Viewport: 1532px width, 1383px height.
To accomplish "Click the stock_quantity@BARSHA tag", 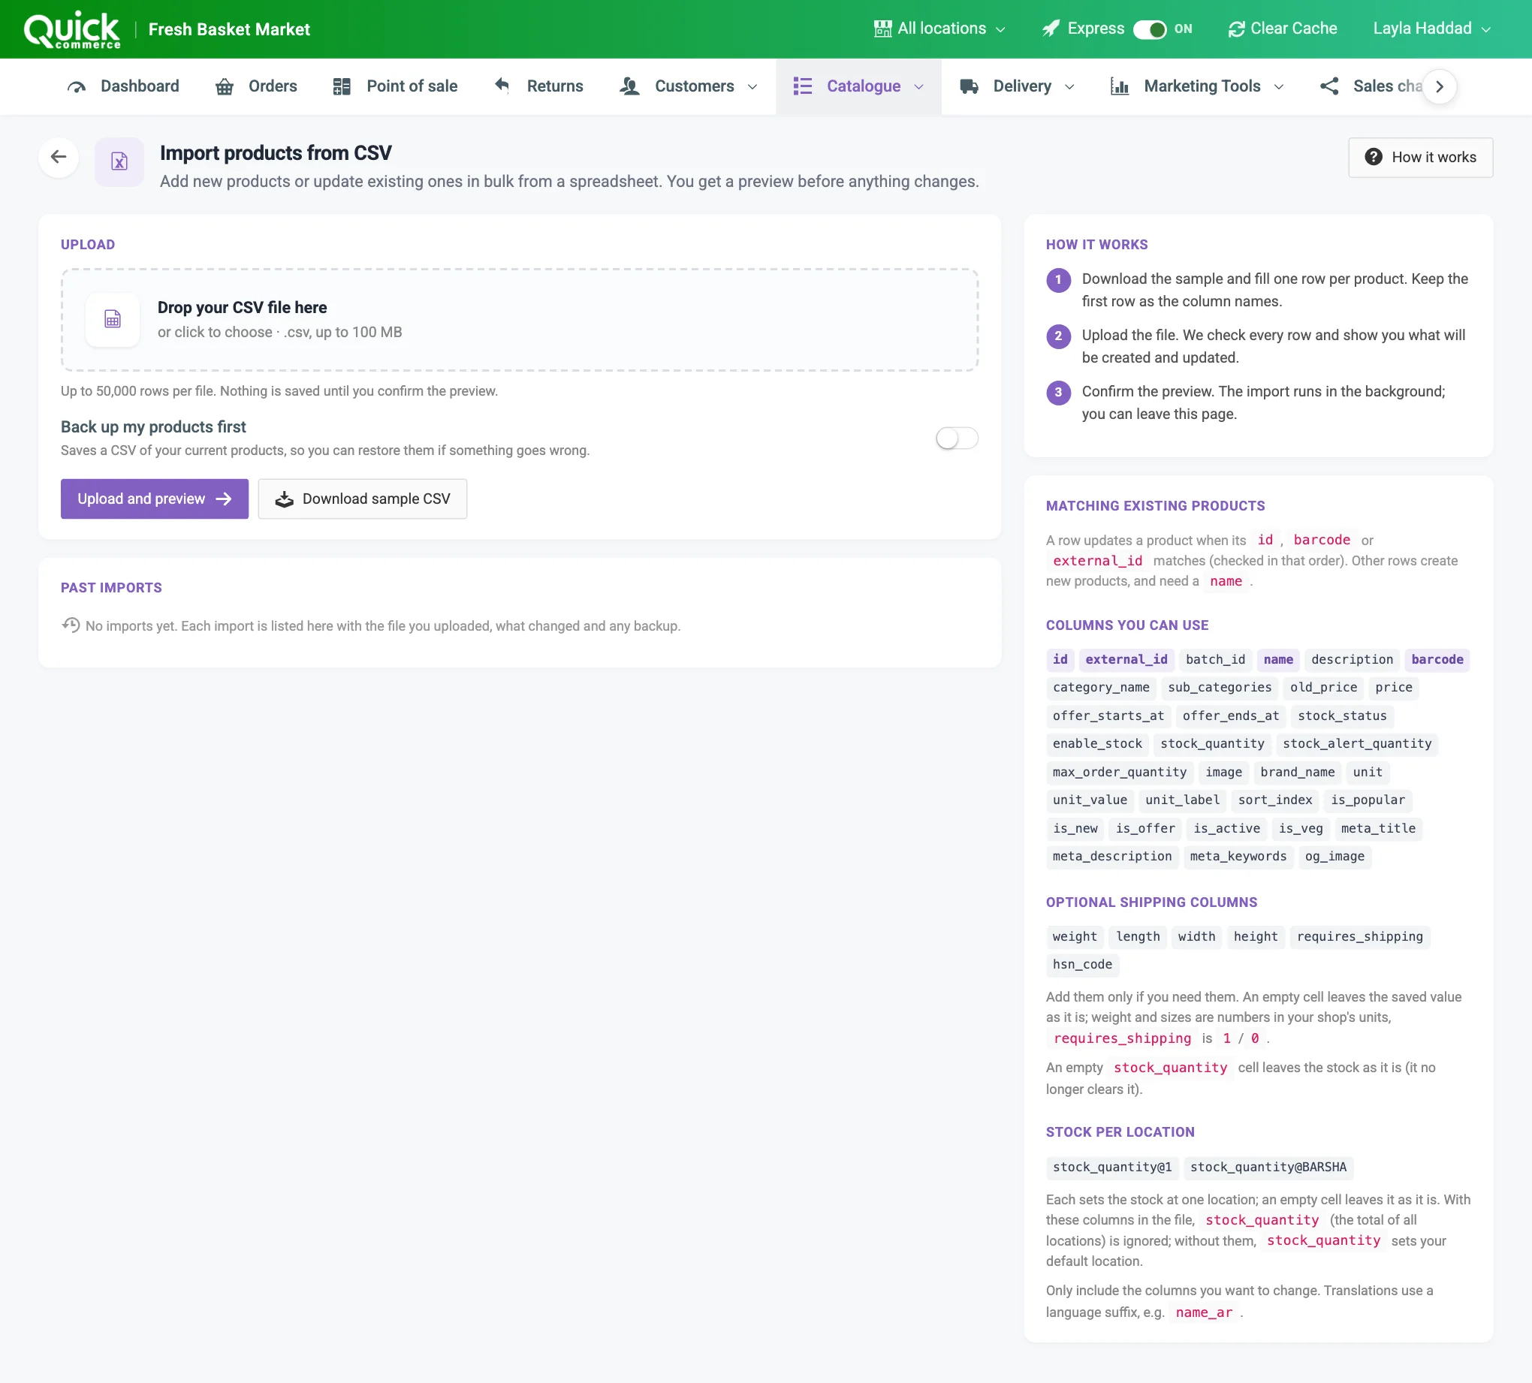I will tap(1268, 1168).
